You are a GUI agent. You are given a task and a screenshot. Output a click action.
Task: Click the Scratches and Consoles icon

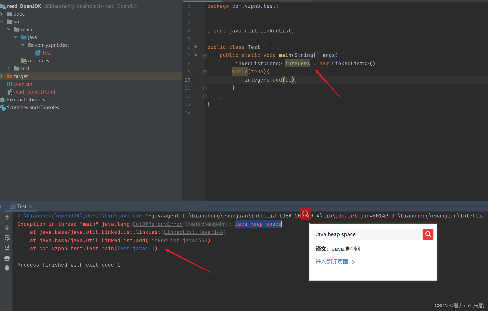point(3,108)
